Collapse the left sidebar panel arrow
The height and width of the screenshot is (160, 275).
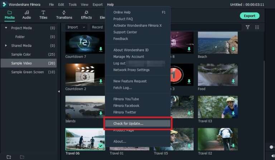tap(59, 92)
